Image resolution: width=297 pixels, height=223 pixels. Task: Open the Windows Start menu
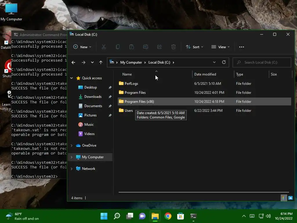pyautogui.click(x=104, y=216)
